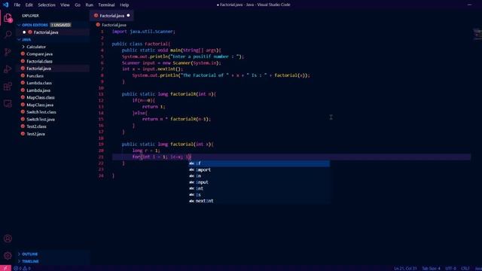
Task: Change the UTF-8 file encoding
Action: click(450, 269)
